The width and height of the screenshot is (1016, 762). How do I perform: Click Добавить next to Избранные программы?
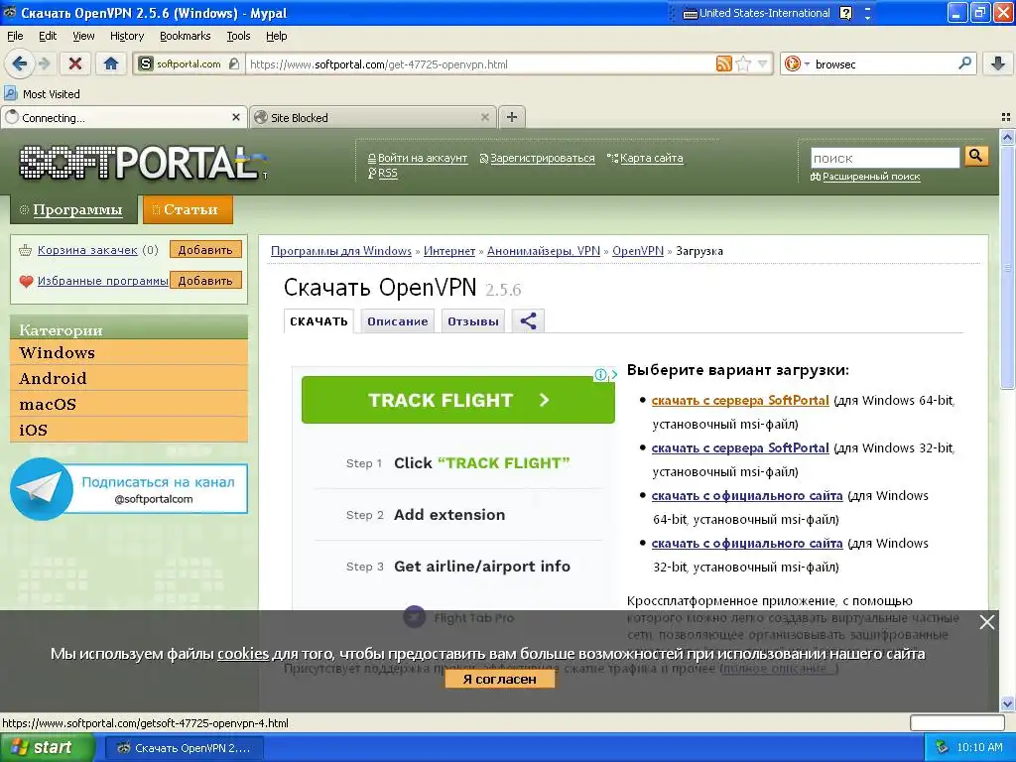(205, 281)
